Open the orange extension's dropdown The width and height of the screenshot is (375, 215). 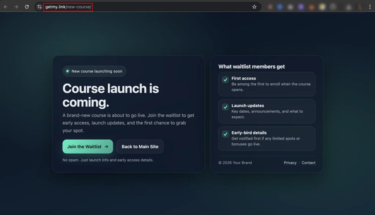click(x=311, y=6)
